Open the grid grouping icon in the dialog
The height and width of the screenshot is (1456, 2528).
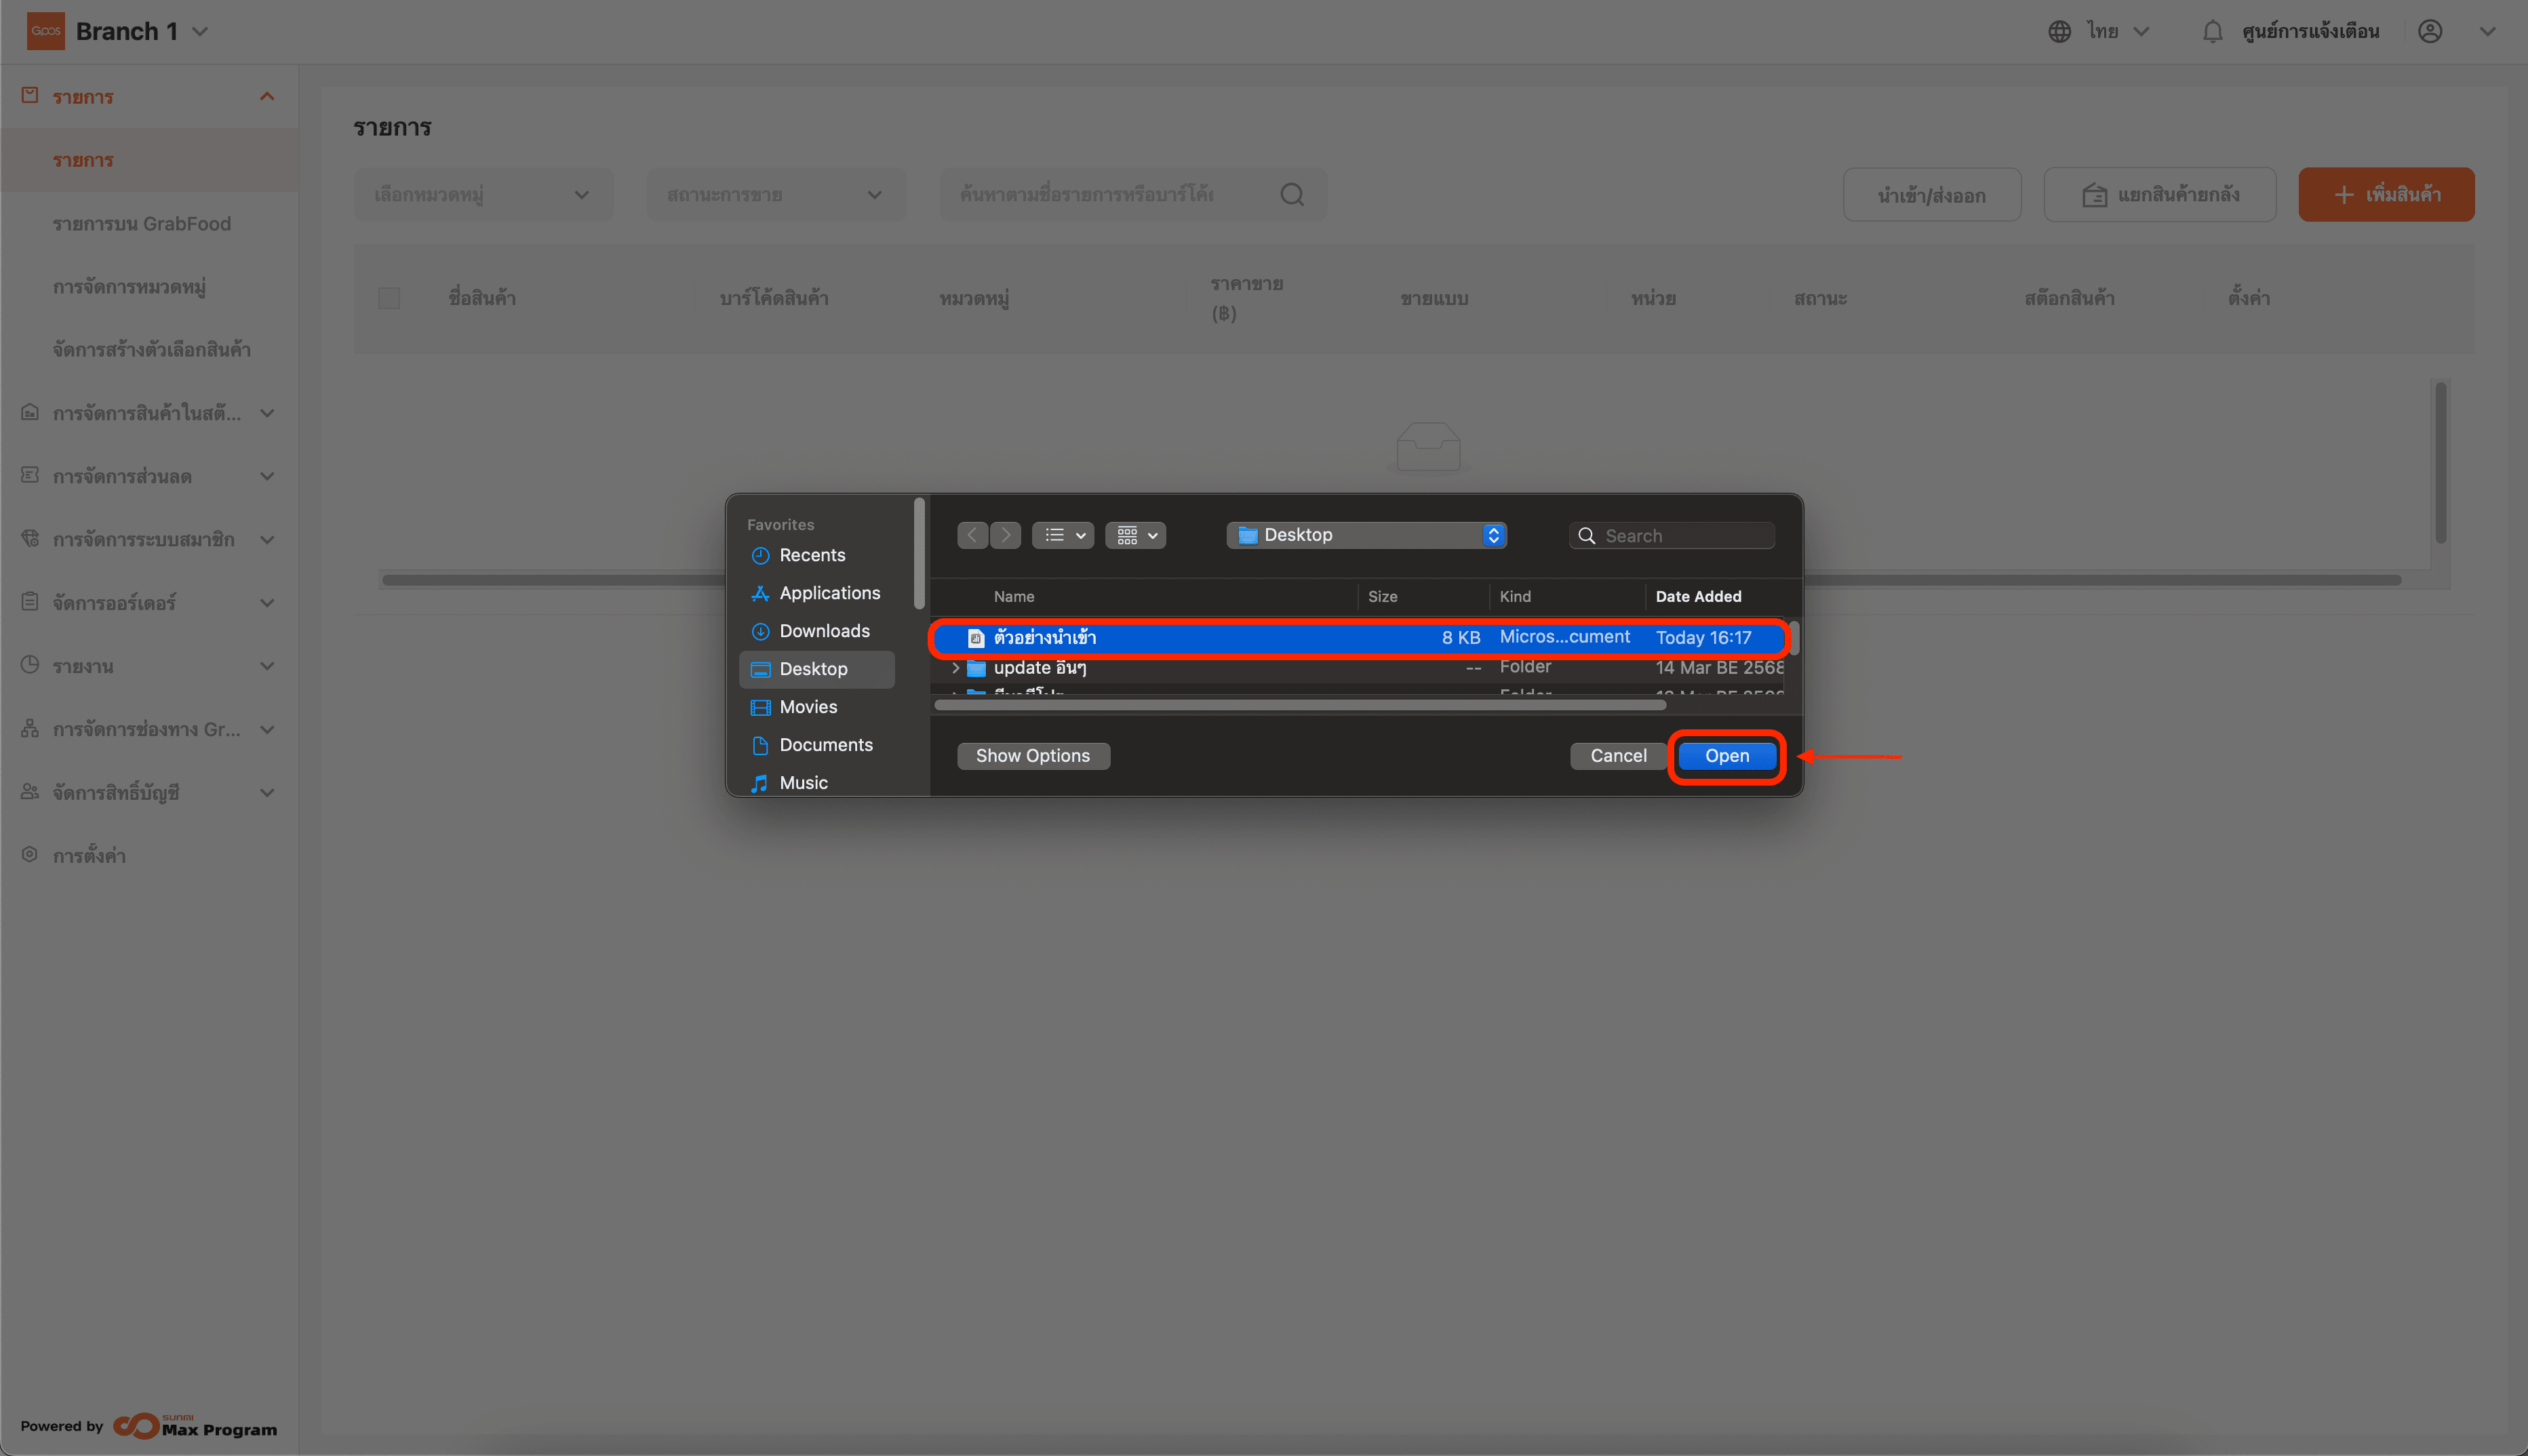[x=1134, y=535]
